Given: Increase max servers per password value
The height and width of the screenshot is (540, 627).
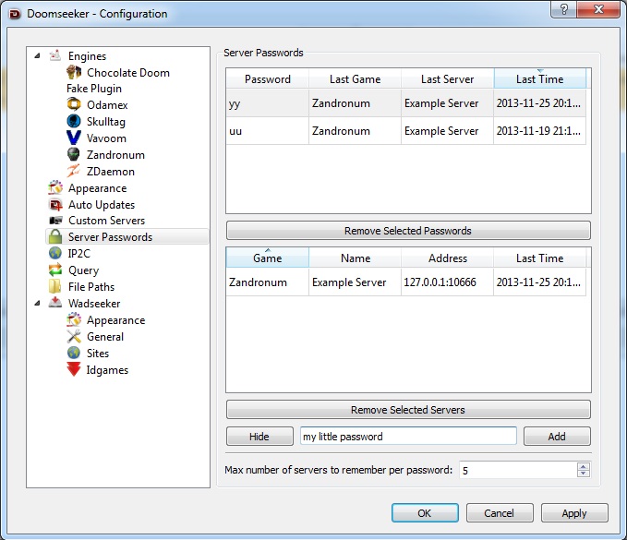Looking at the screenshot, I should [x=583, y=466].
